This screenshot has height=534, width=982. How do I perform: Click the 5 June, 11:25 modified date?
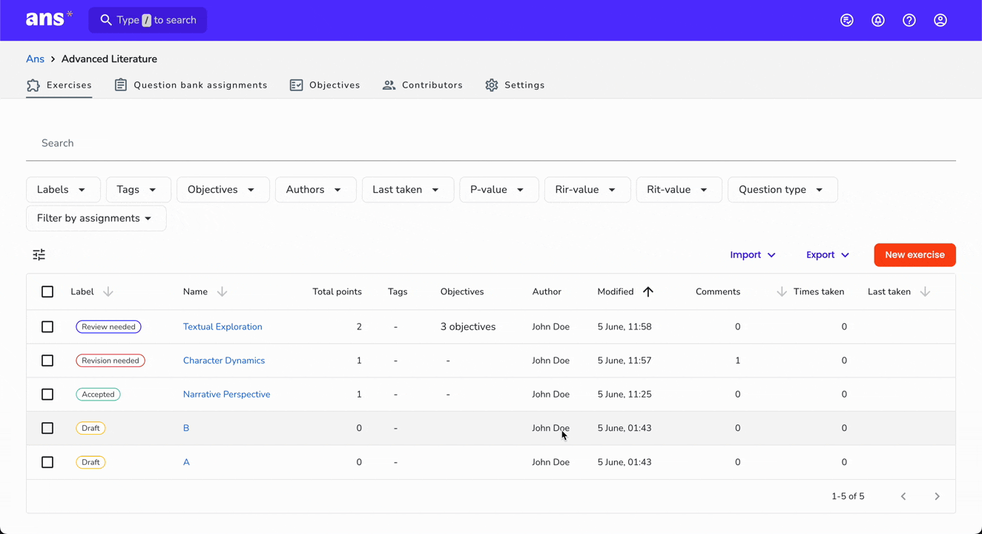[625, 395]
